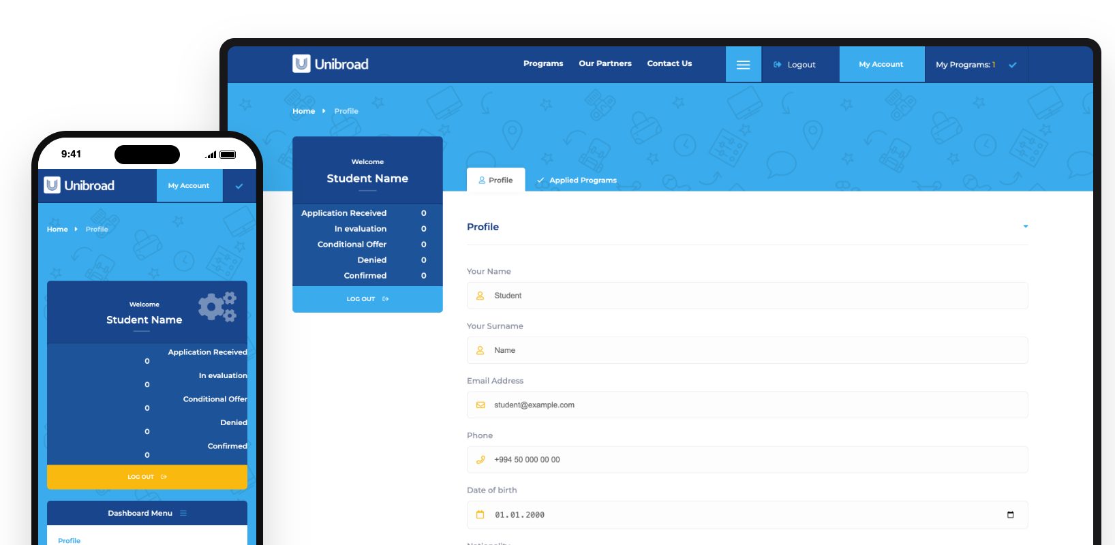Image resolution: width=1115 pixels, height=545 pixels.
Task: Click the Unibroad logo on the phone
Action: [79, 185]
